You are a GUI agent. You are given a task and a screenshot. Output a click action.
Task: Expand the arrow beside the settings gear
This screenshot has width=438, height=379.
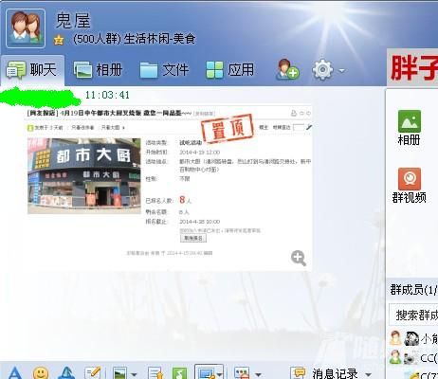tap(341, 71)
